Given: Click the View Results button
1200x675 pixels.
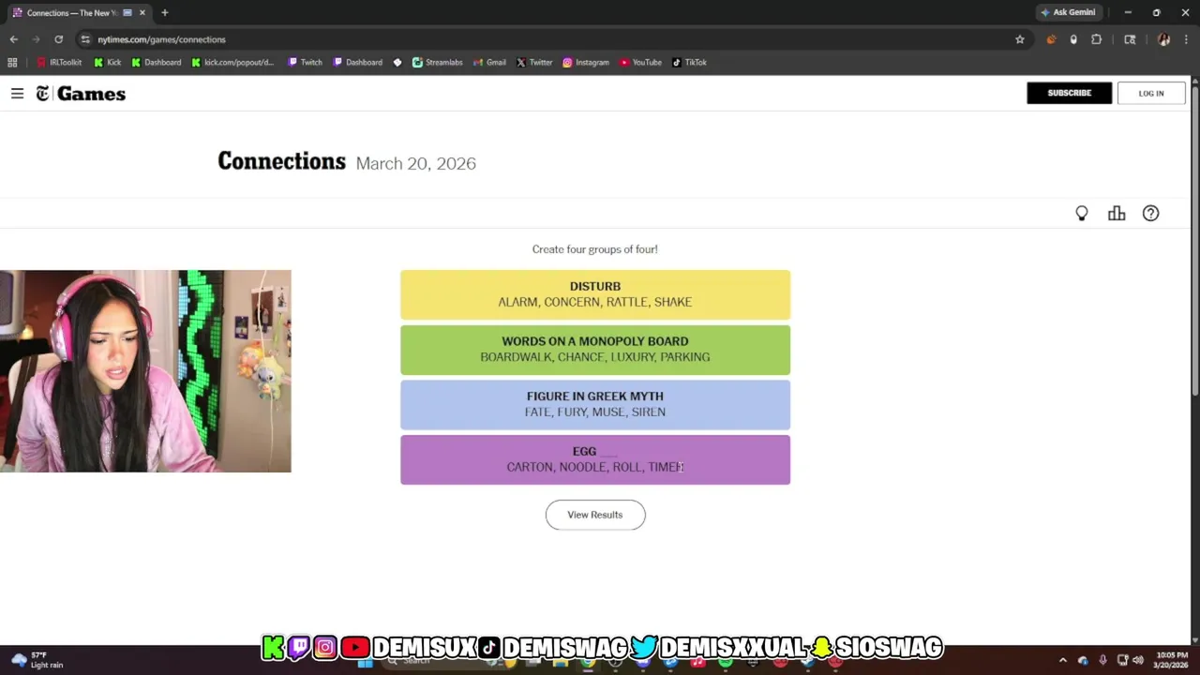Looking at the screenshot, I should pos(595,515).
